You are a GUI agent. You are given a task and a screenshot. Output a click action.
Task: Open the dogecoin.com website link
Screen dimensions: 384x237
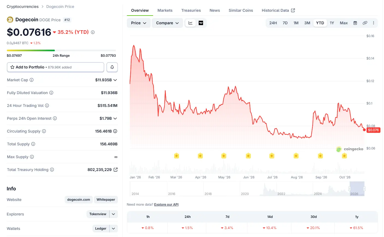click(x=79, y=200)
